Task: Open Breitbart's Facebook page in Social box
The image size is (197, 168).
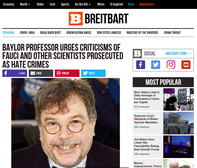Action: coord(140,65)
